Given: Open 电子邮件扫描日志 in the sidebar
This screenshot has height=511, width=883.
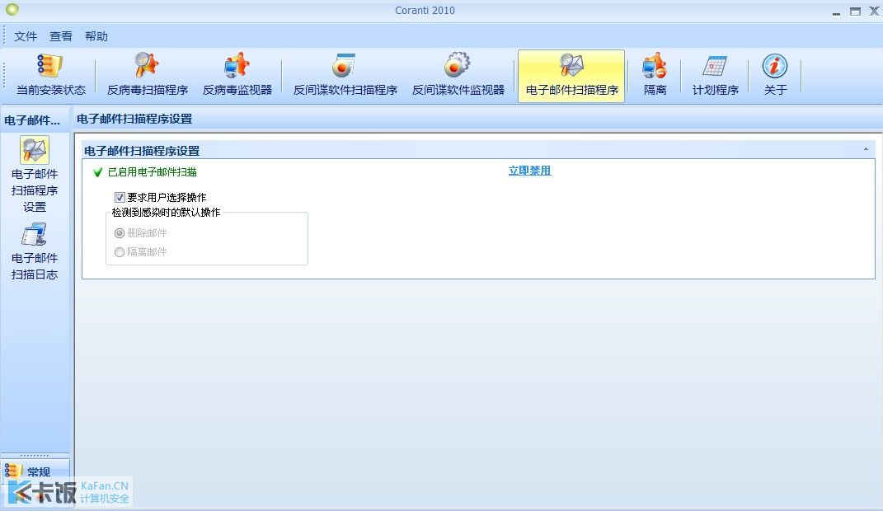Looking at the screenshot, I should (35, 251).
